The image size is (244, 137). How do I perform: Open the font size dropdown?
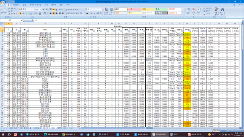(40, 10)
